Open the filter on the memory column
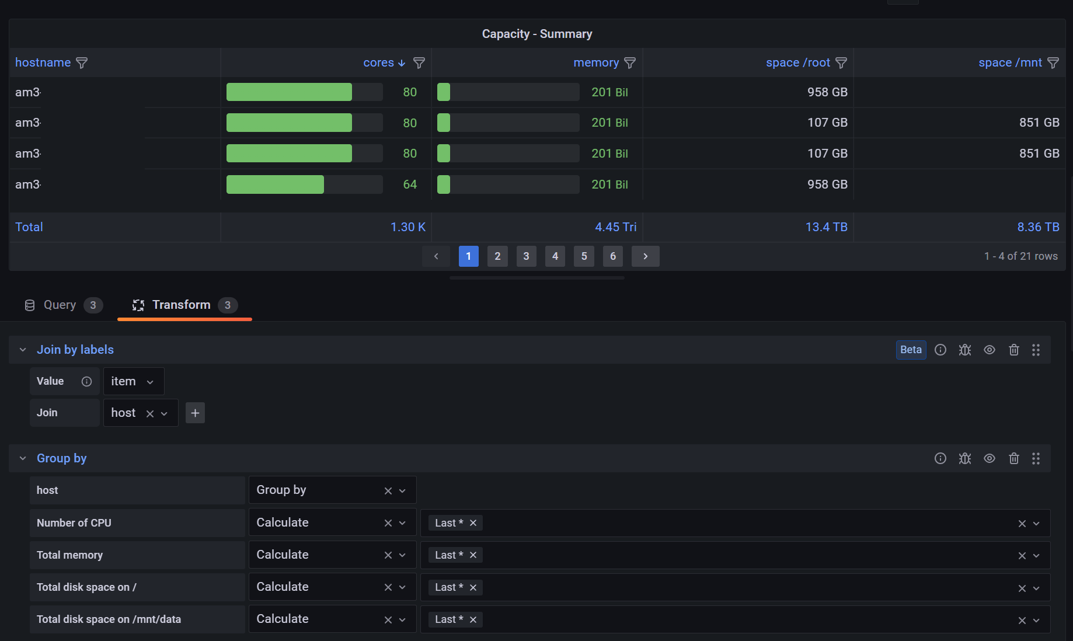The width and height of the screenshot is (1073, 641). click(x=630, y=62)
